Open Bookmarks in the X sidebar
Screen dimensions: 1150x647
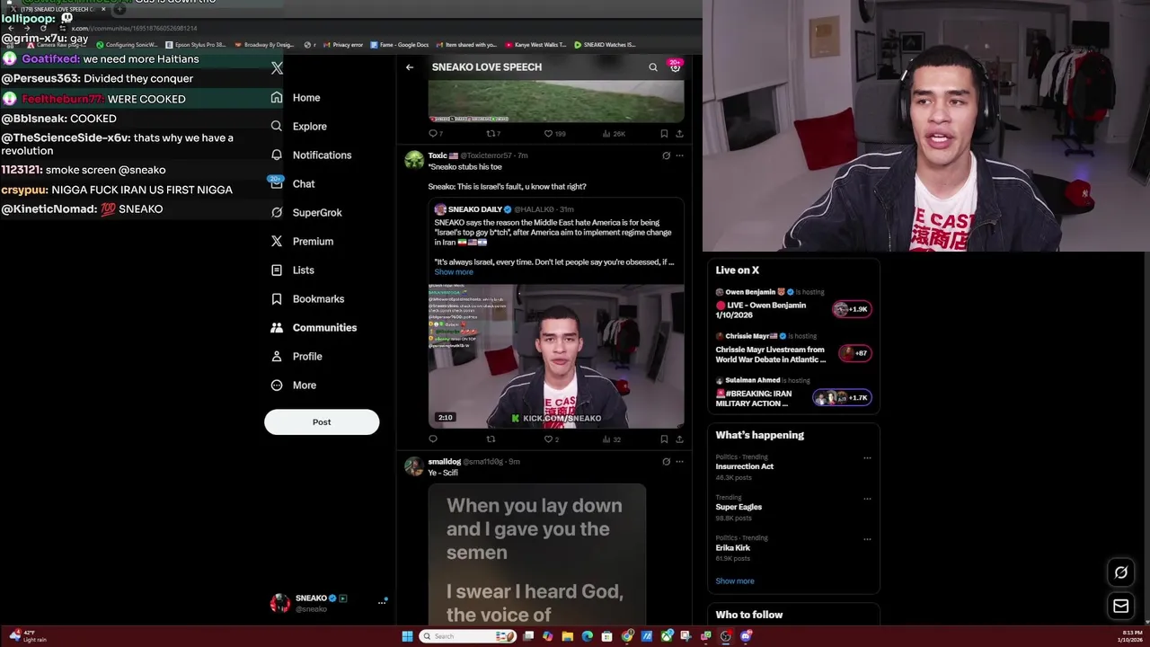pos(307,298)
